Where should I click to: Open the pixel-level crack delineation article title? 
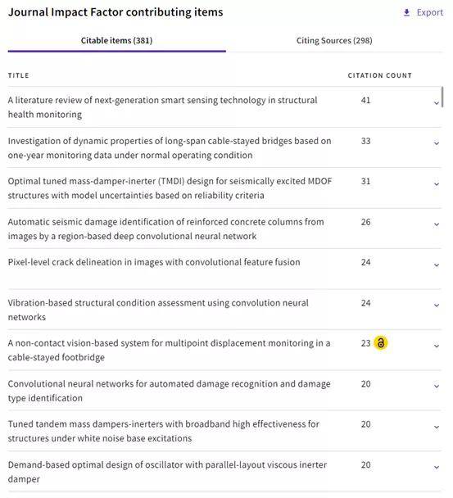[154, 262]
